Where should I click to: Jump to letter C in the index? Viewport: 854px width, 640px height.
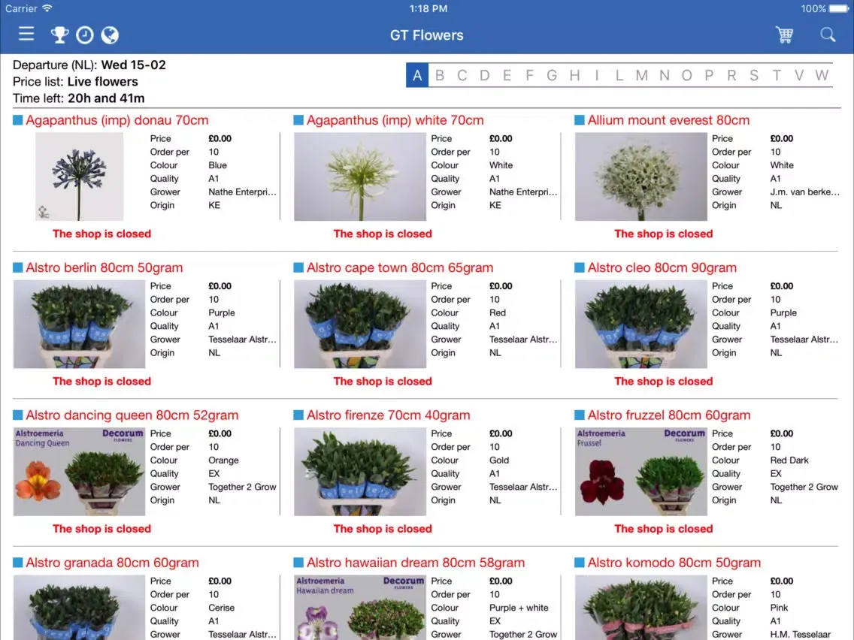[462, 75]
